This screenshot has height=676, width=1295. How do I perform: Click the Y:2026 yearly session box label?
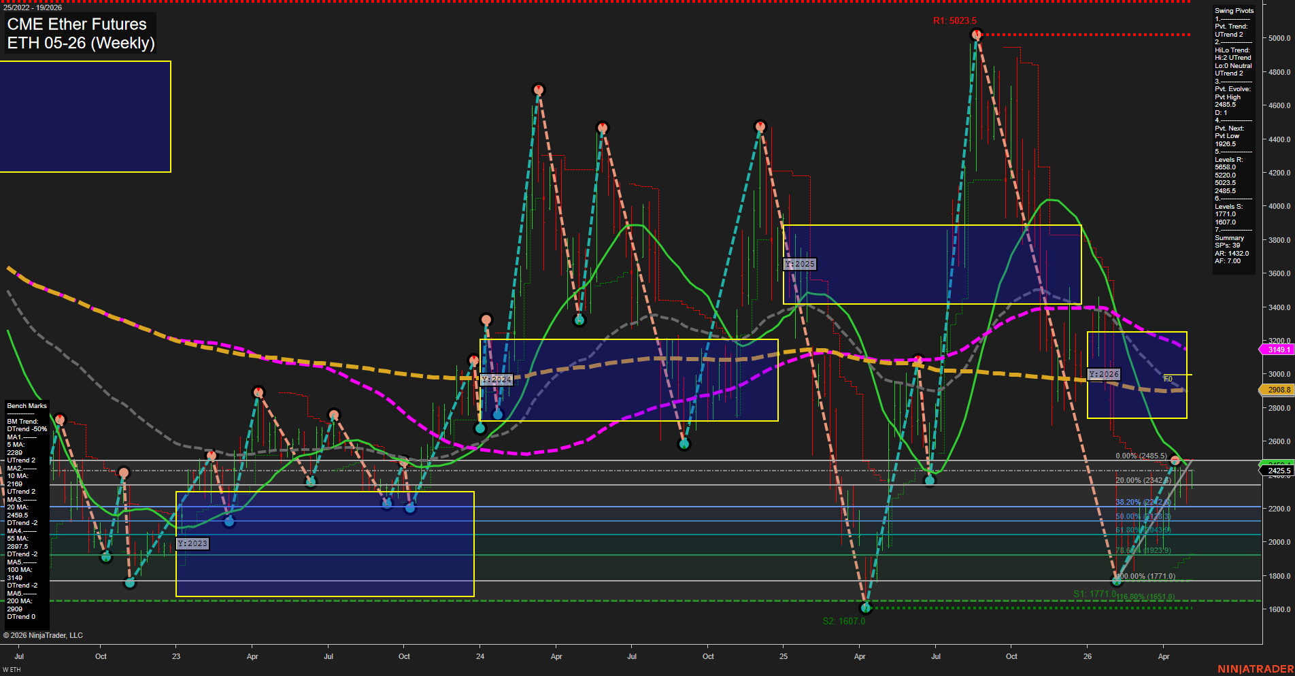coord(1103,374)
